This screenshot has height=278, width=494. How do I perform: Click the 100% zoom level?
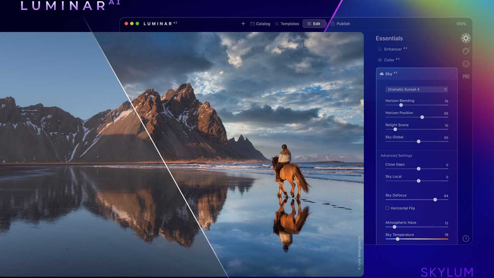(461, 24)
